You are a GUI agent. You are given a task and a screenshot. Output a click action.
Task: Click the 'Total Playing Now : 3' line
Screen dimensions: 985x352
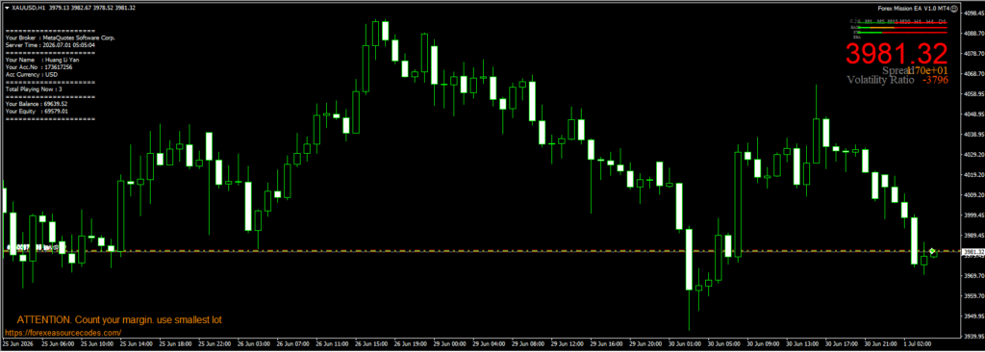pos(34,89)
